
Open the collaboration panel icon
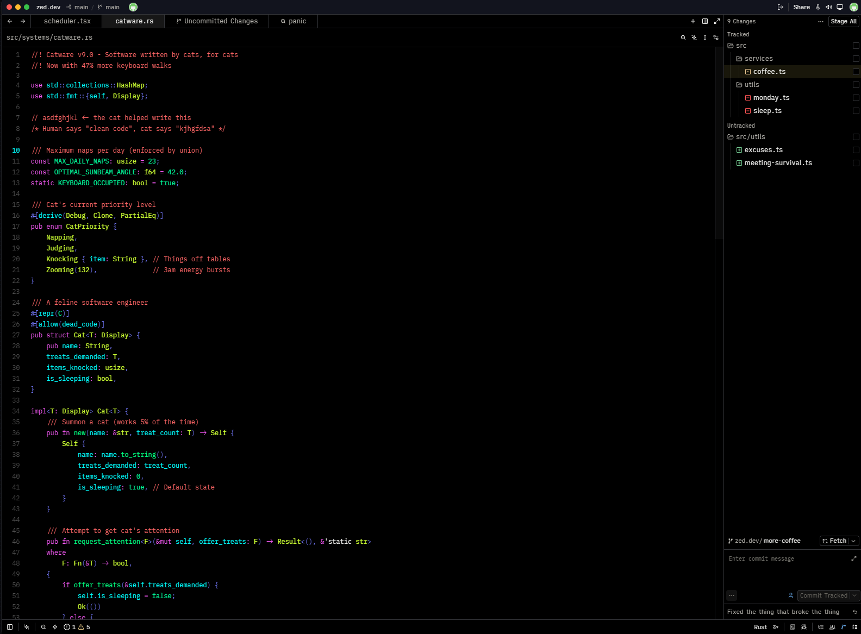click(x=832, y=627)
